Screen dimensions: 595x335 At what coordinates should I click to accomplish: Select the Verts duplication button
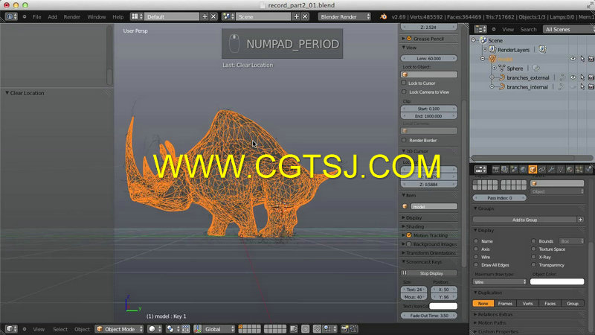(527, 304)
